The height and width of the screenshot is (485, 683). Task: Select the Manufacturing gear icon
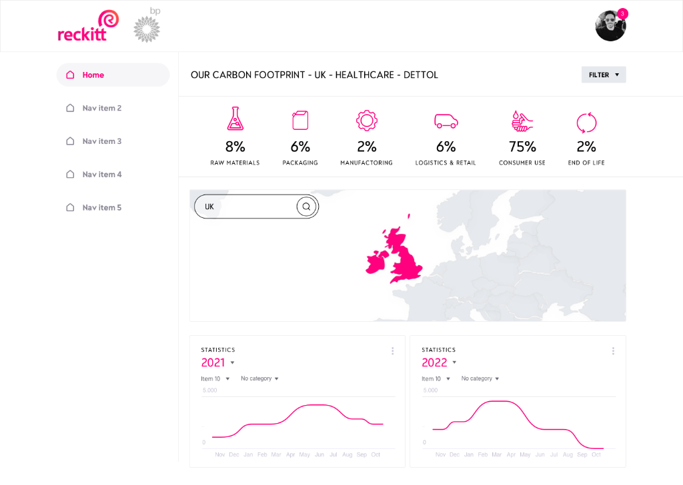(367, 121)
